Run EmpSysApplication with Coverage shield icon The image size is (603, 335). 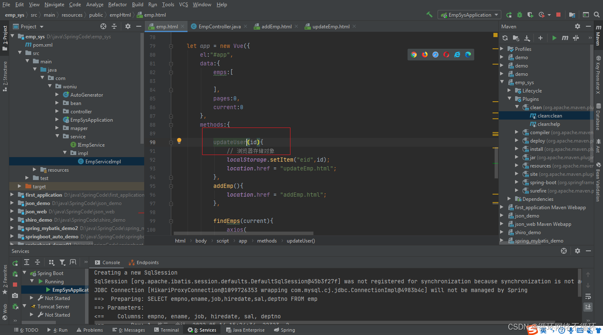(530, 14)
